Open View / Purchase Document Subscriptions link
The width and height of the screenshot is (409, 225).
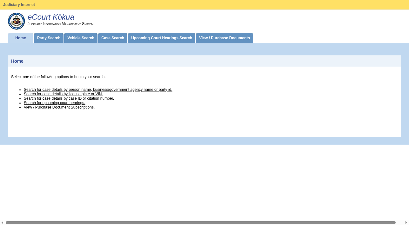59,107
